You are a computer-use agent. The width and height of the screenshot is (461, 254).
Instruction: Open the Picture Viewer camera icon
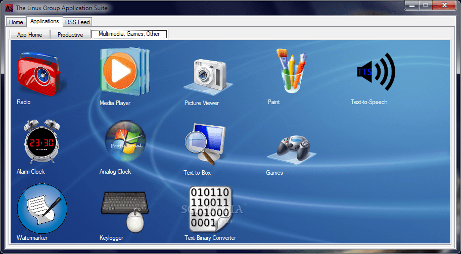[208, 77]
